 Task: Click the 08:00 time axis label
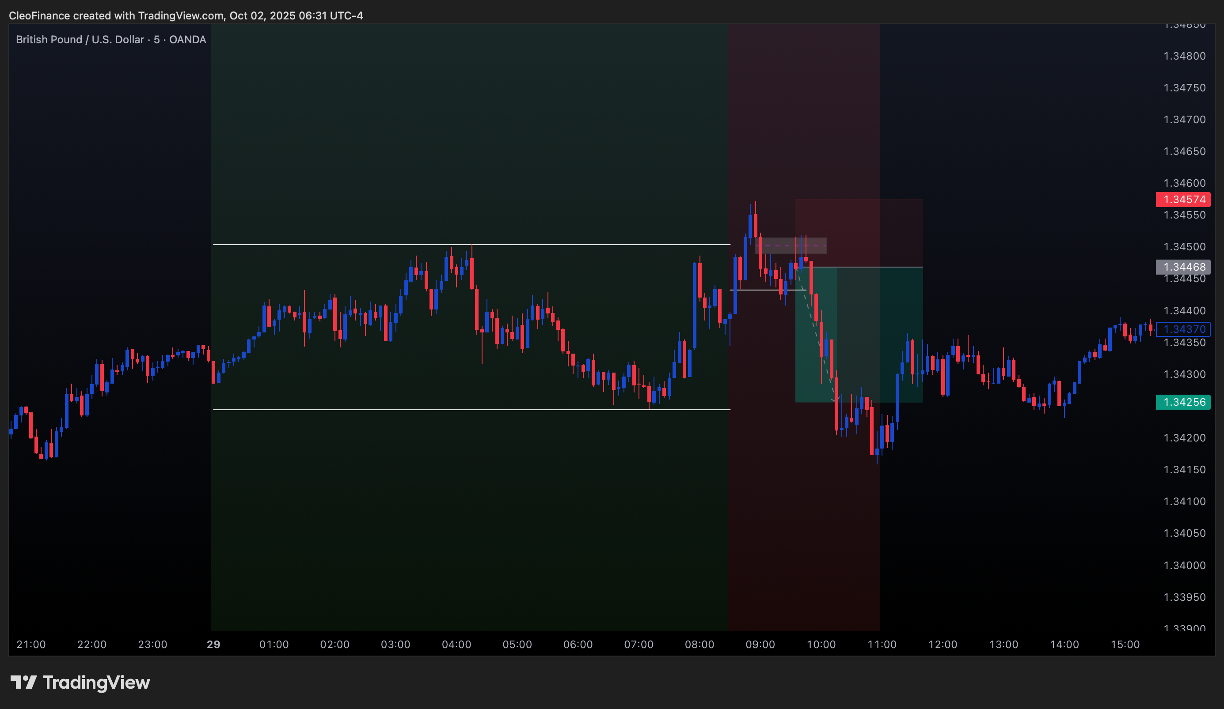coord(699,645)
